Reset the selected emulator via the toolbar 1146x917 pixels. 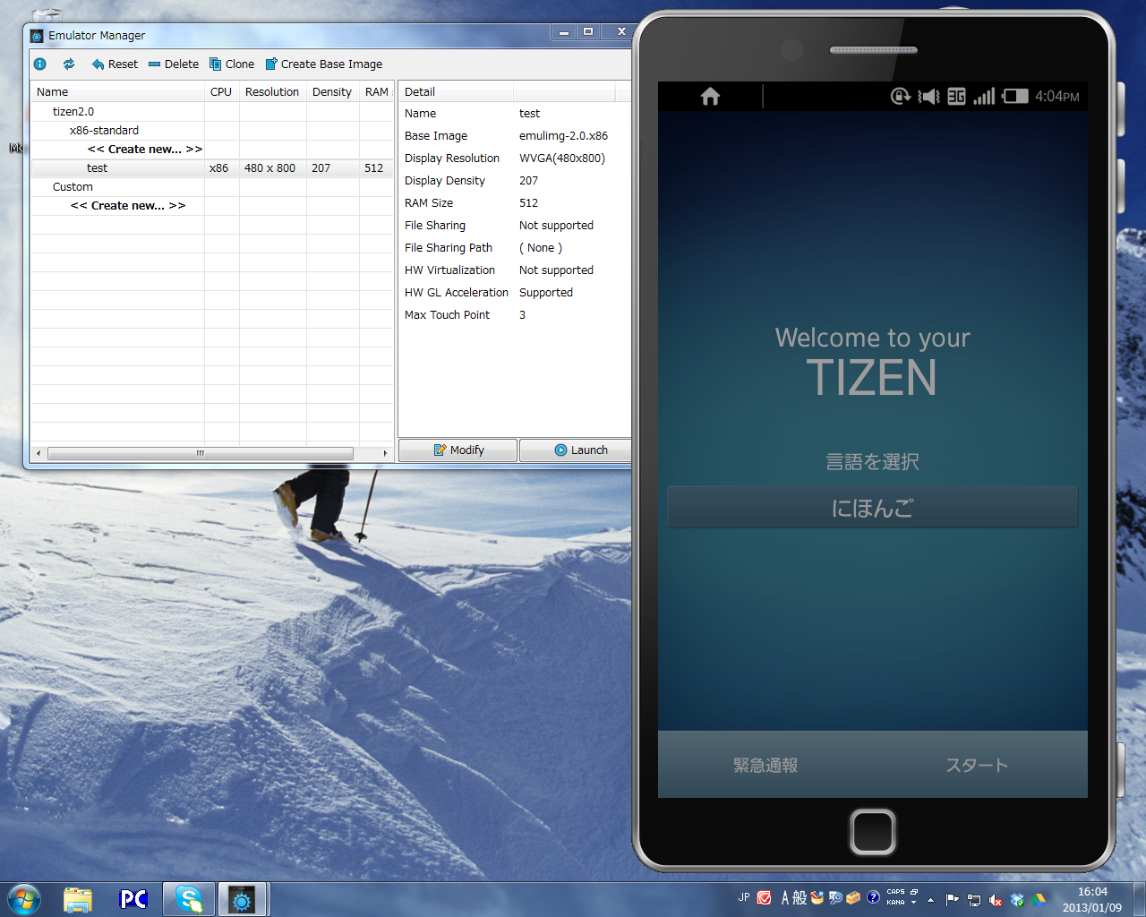pyautogui.click(x=115, y=64)
